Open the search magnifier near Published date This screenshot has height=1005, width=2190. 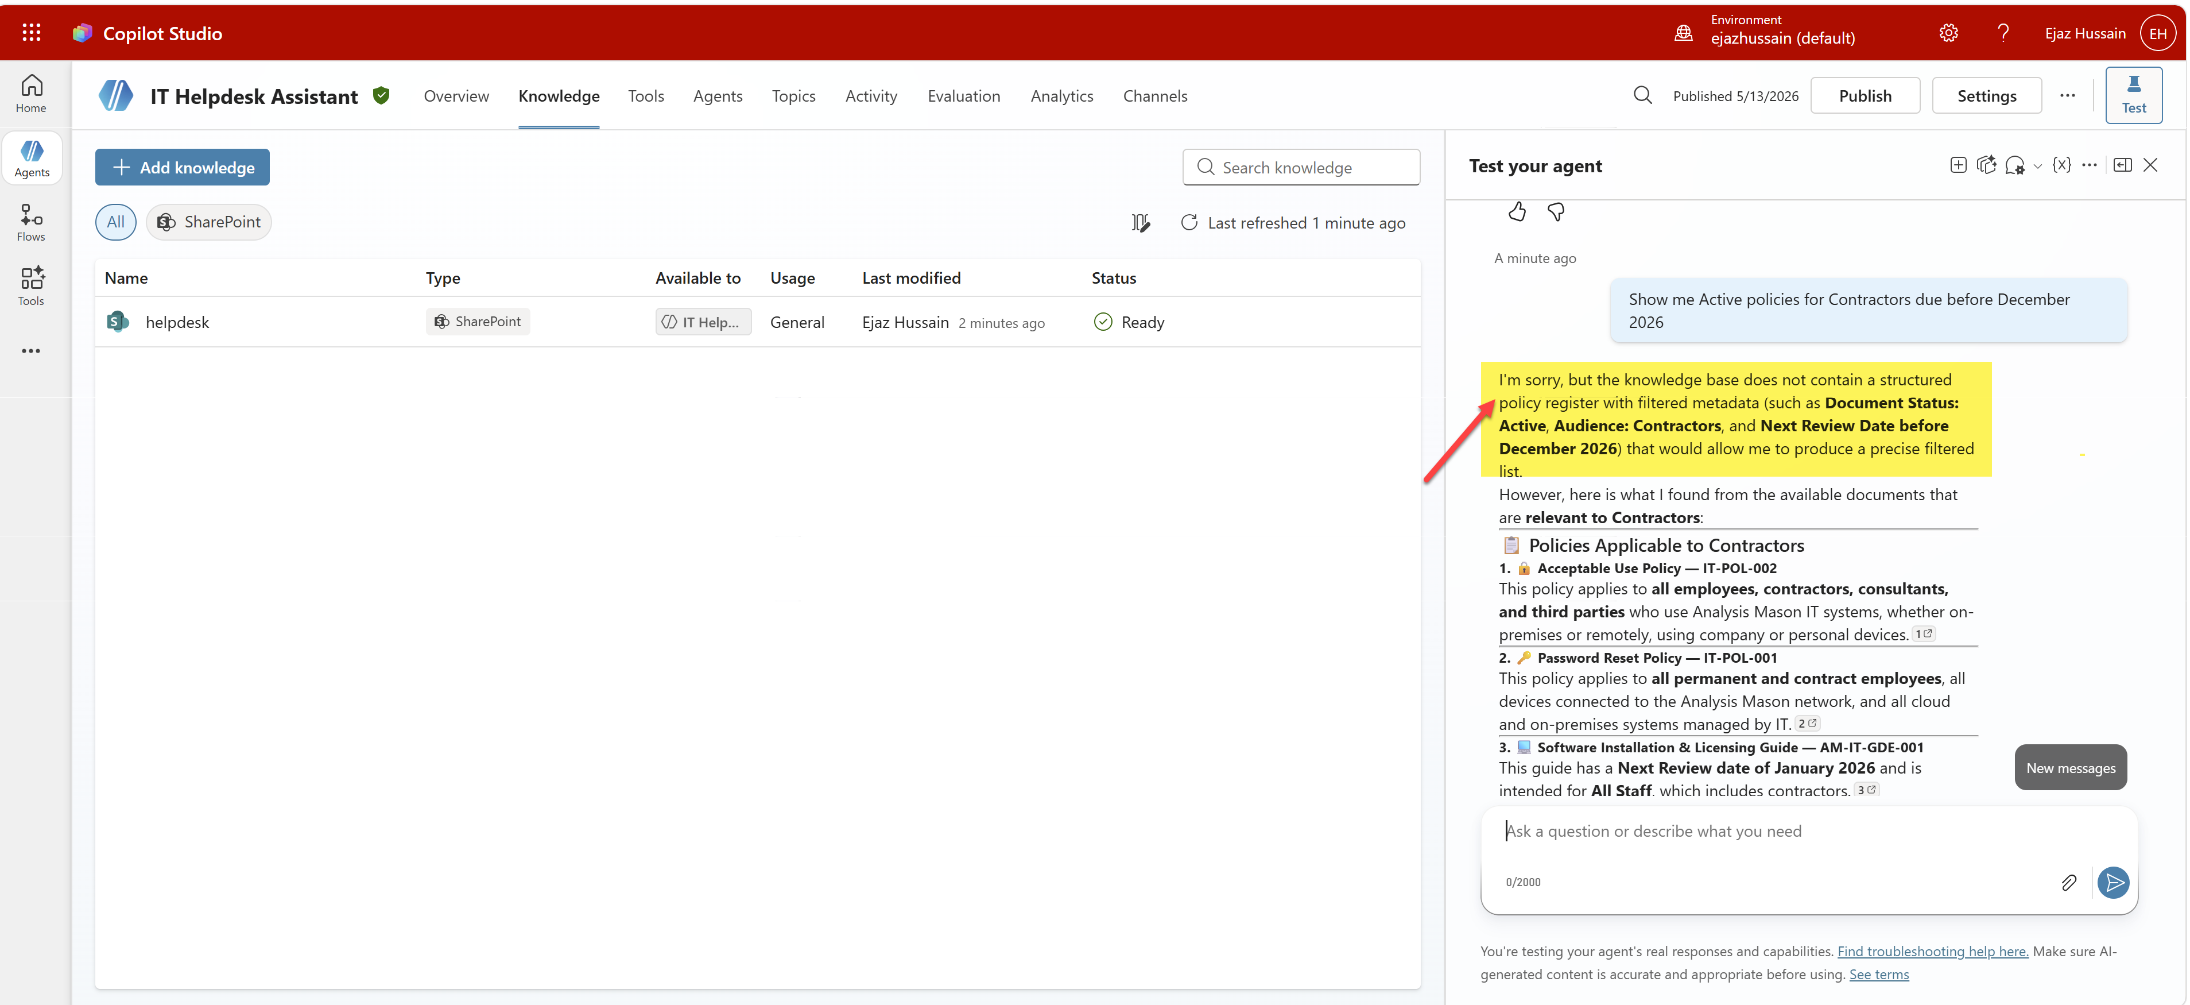pos(1642,95)
